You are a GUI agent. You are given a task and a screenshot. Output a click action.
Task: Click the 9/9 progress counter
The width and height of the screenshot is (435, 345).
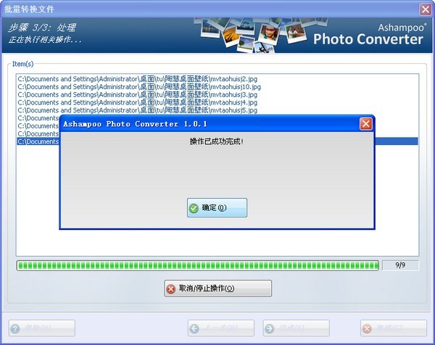tap(400, 265)
